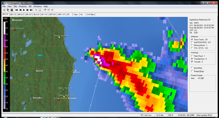Switch to the SRV 1.5° tab
The image size is (219, 118).
tap(61, 14)
